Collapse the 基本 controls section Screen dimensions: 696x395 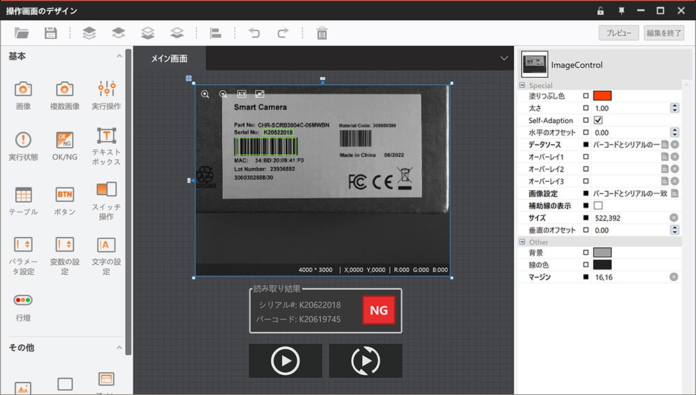[119, 56]
